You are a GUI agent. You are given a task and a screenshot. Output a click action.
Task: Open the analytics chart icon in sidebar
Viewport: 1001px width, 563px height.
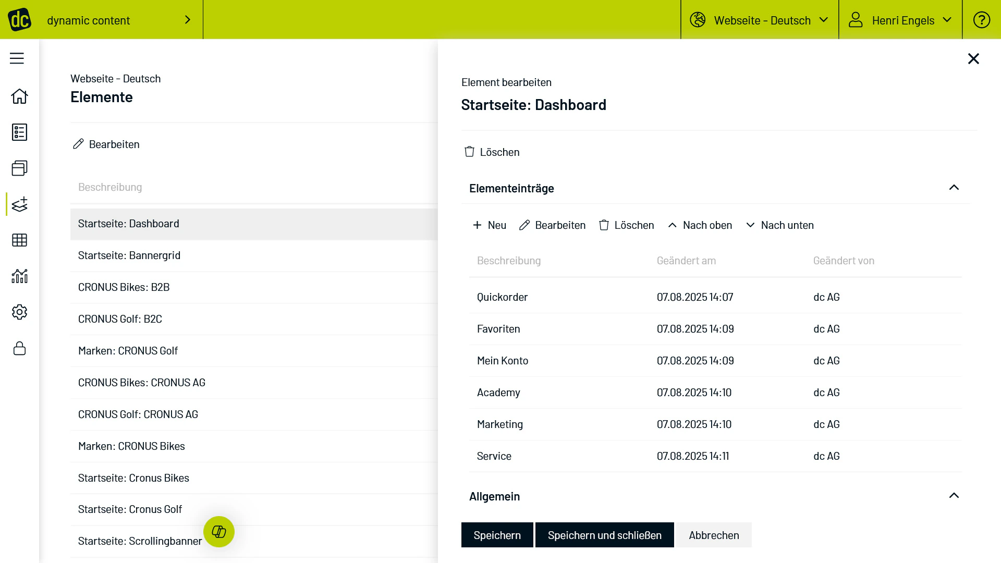pyautogui.click(x=19, y=276)
